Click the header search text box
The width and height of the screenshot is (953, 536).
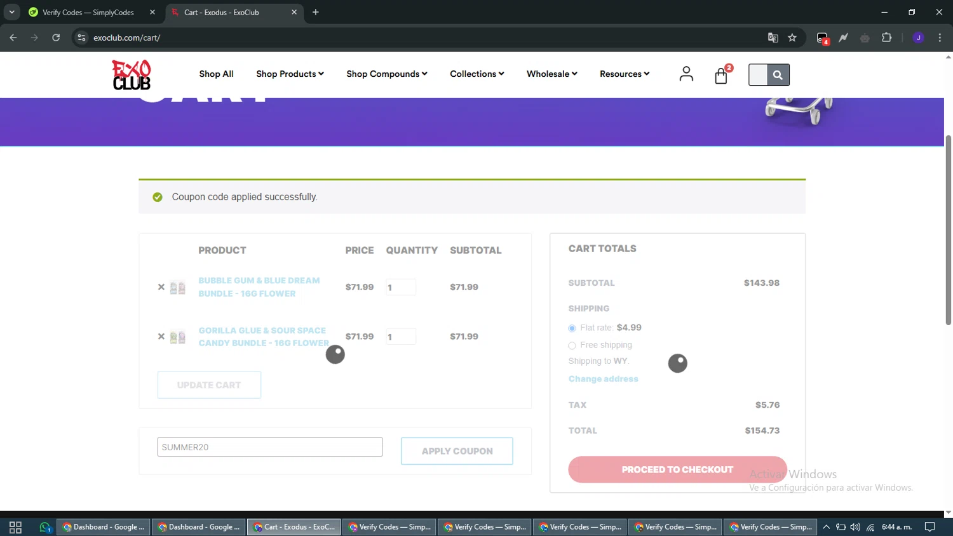point(758,75)
